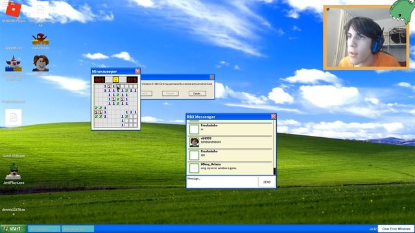Click the Details button in error dialog

point(197,93)
